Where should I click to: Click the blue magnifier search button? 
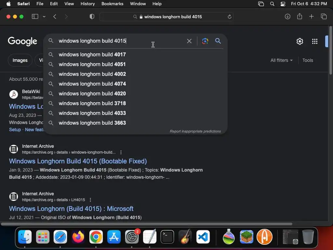218,41
